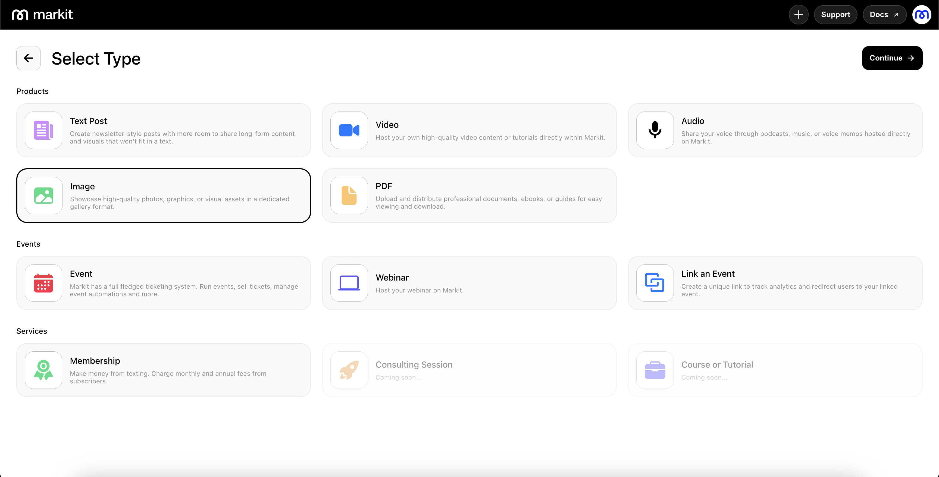Screen dimensions: 939x477
Task: Open the Support page
Action: click(x=835, y=15)
